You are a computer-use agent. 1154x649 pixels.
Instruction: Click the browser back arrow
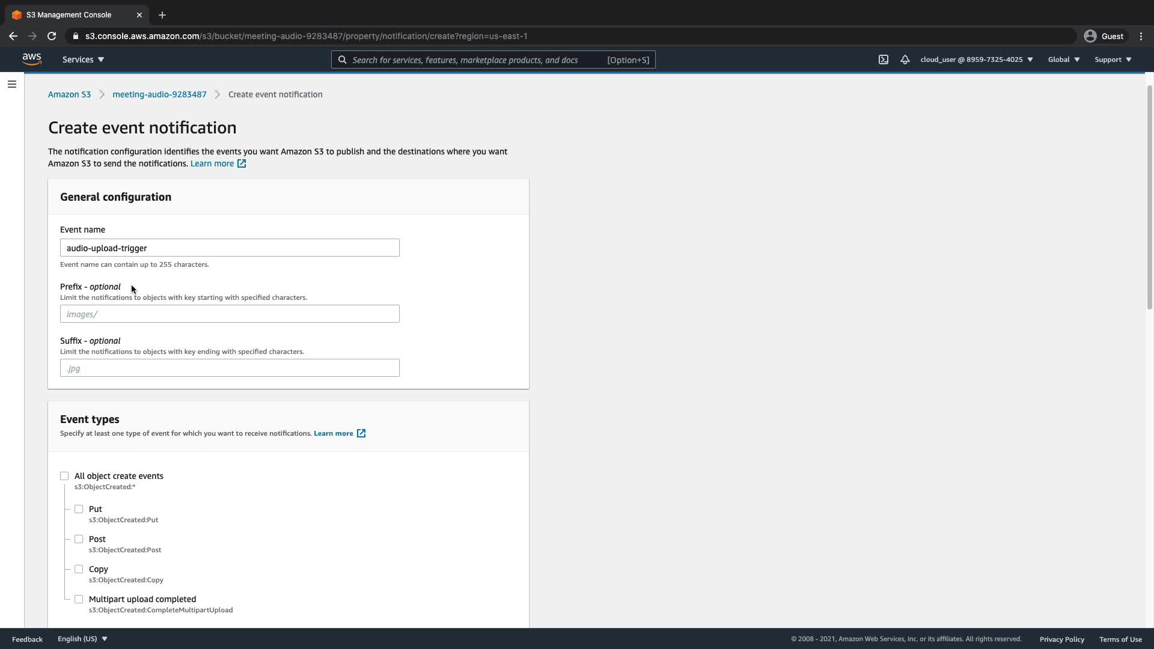point(13,36)
